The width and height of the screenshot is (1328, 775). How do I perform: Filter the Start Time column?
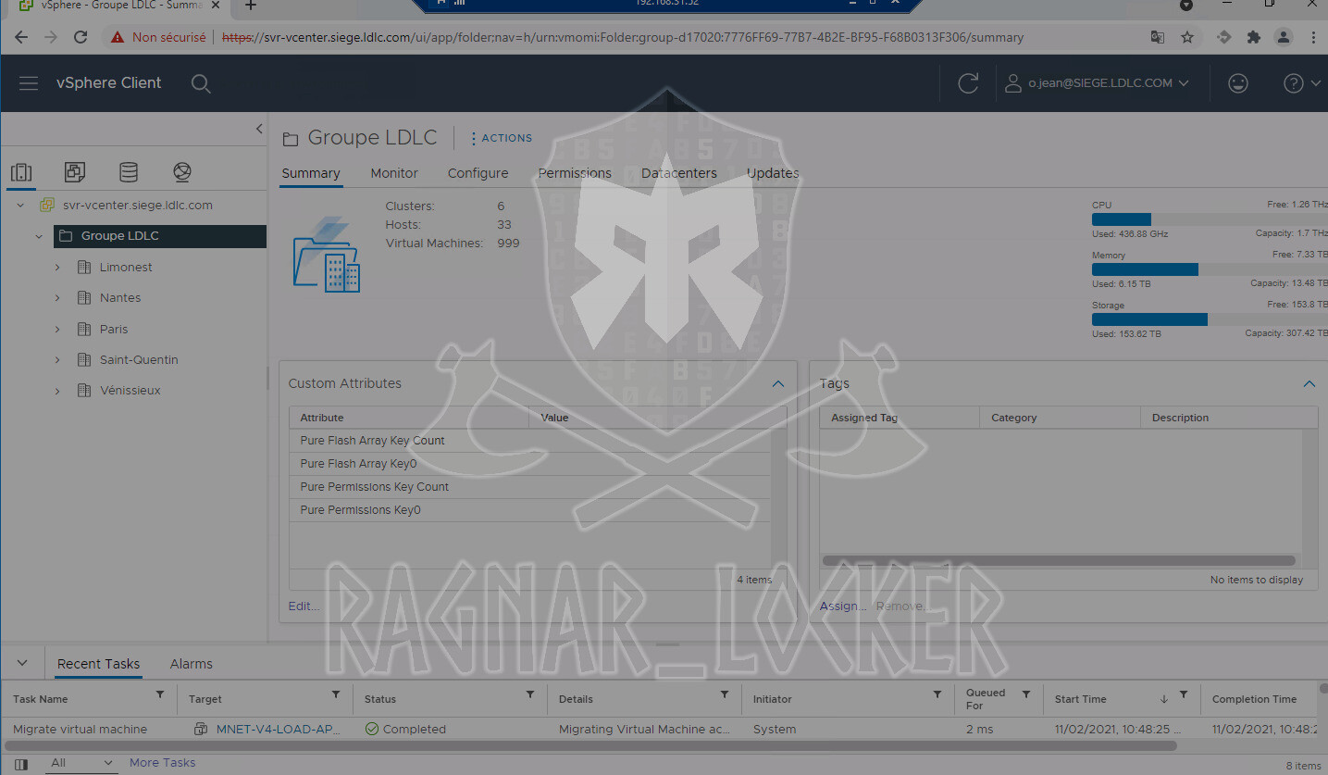[x=1184, y=694]
